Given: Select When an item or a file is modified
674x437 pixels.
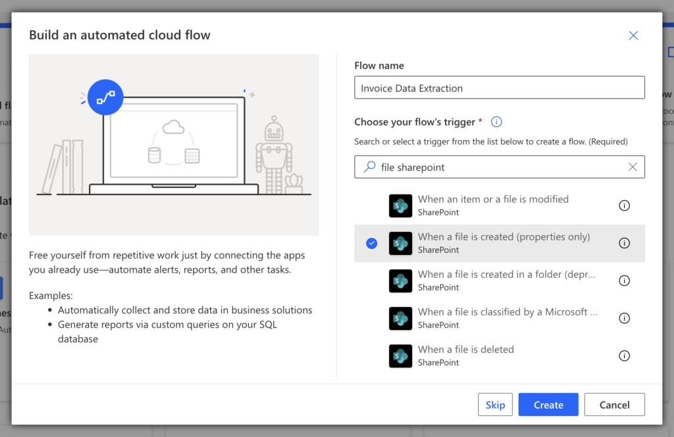Looking at the screenshot, I should (500, 206).
